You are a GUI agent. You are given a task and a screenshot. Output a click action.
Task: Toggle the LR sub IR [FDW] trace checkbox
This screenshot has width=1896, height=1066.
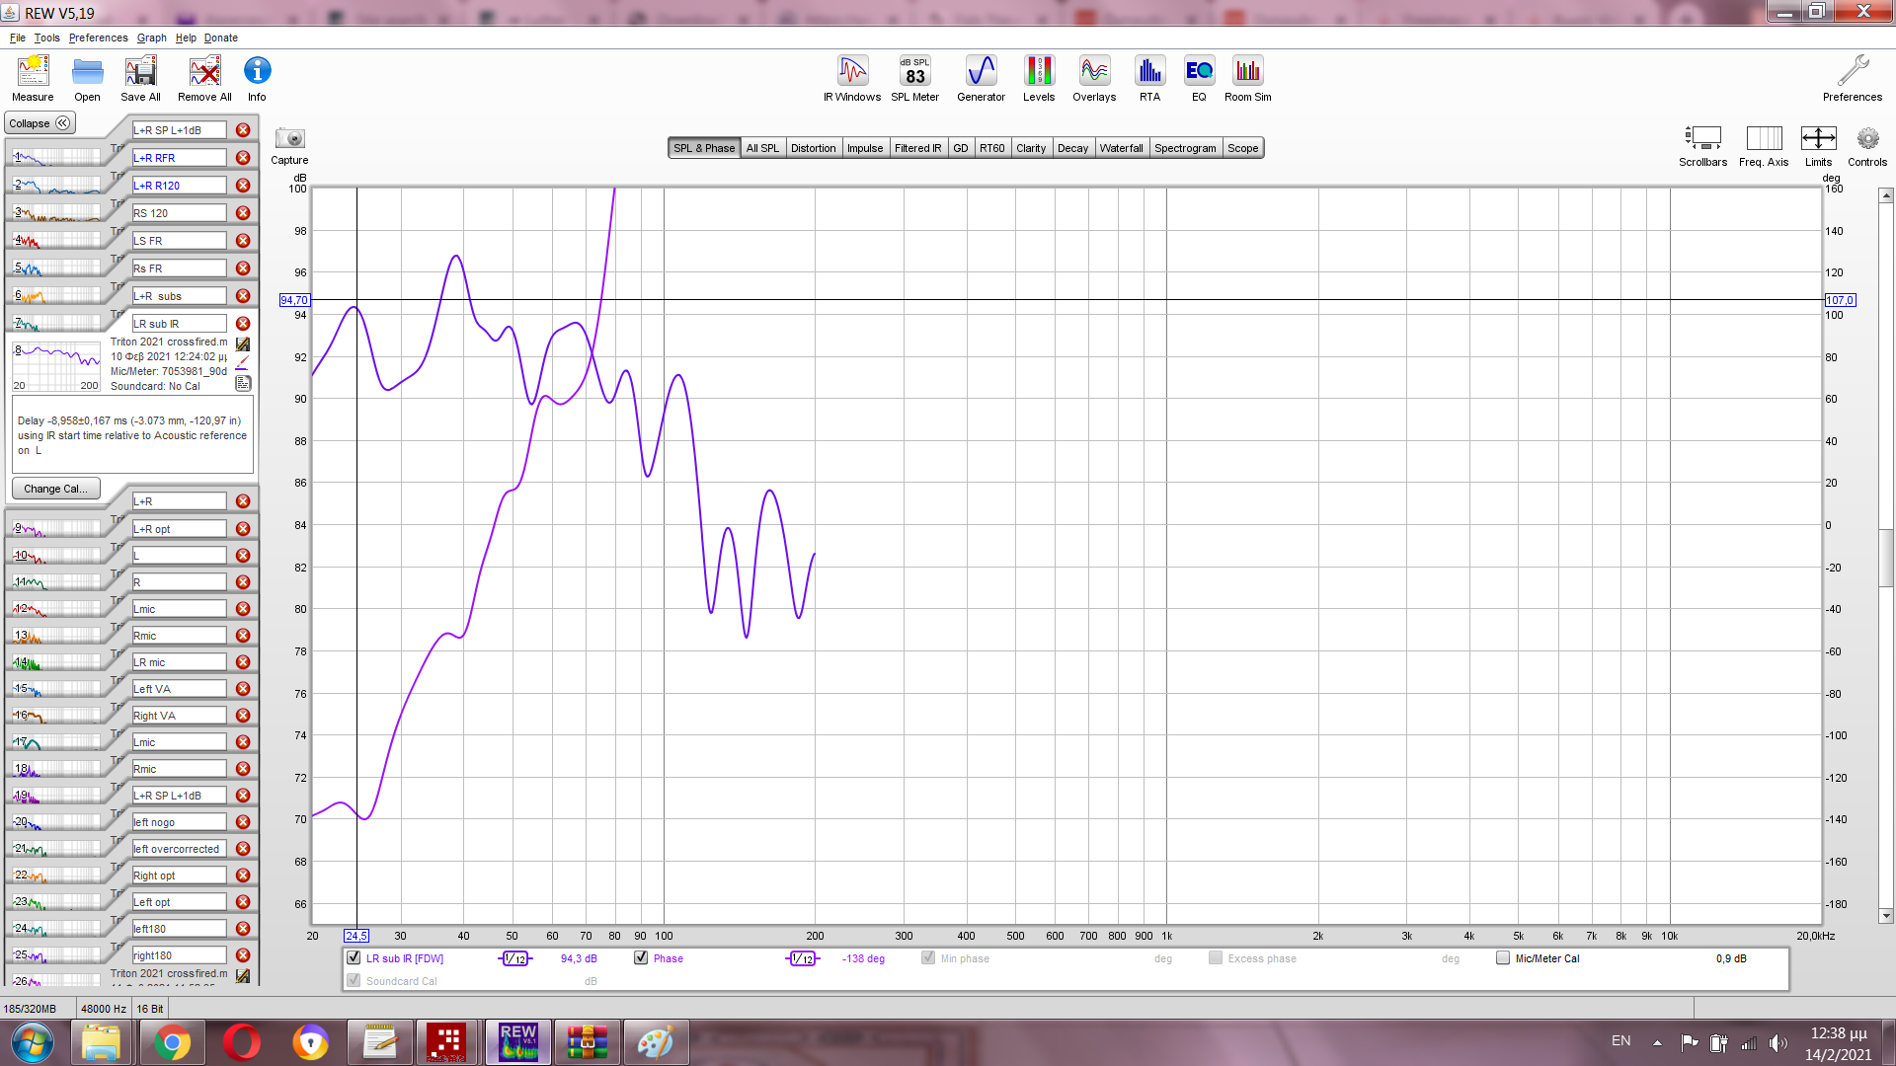coord(354,957)
